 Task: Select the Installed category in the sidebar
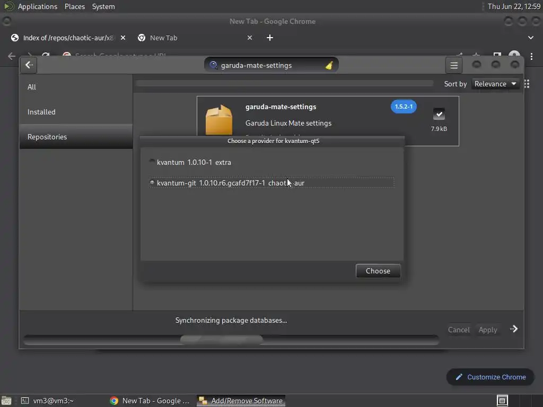[76, 112]
